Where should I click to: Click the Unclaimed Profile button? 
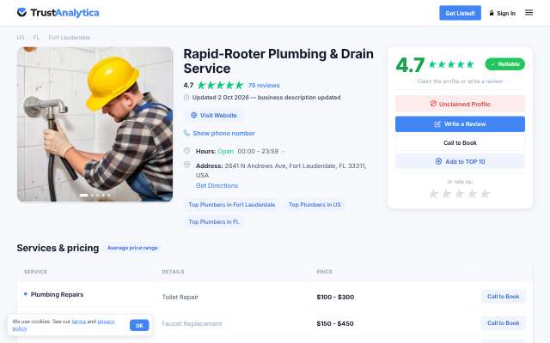pos(460,104)
